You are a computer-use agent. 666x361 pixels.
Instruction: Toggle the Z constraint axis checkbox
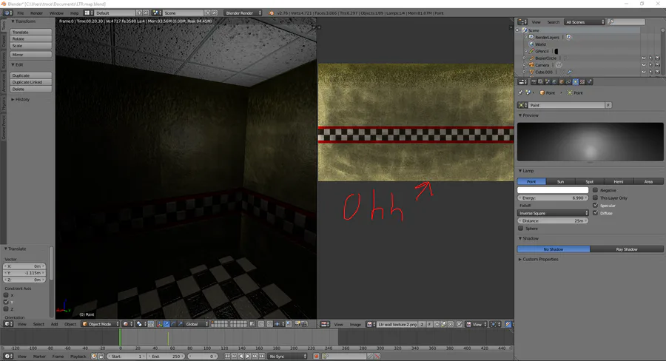click(x=6, y=309)
